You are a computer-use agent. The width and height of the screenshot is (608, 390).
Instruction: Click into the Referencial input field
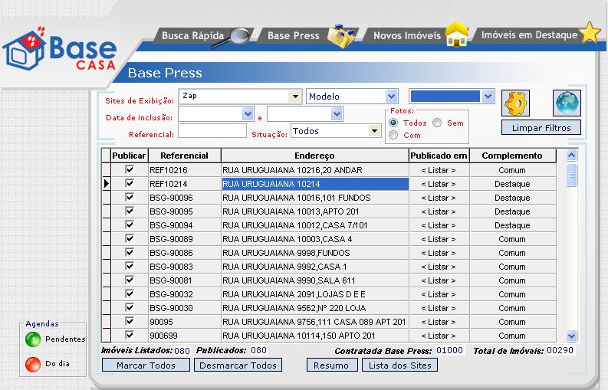coord(212,131)
